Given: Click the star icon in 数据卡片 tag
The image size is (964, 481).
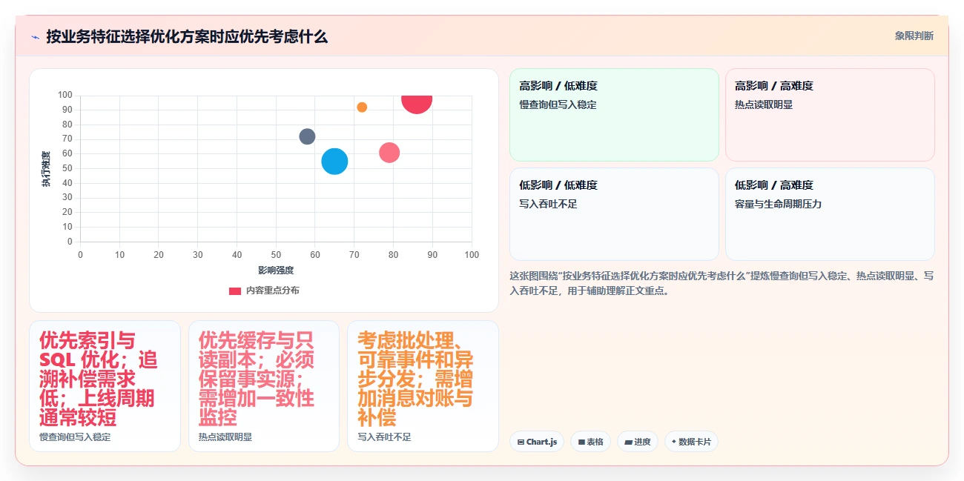Looking at the screenshot, I should point(673,442).
